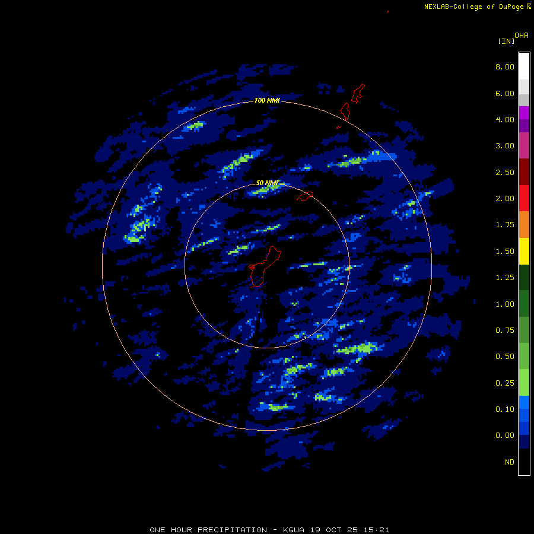Click the 8.00 legend value
This screenshot has width=534, height=534.
coord(505,66)
